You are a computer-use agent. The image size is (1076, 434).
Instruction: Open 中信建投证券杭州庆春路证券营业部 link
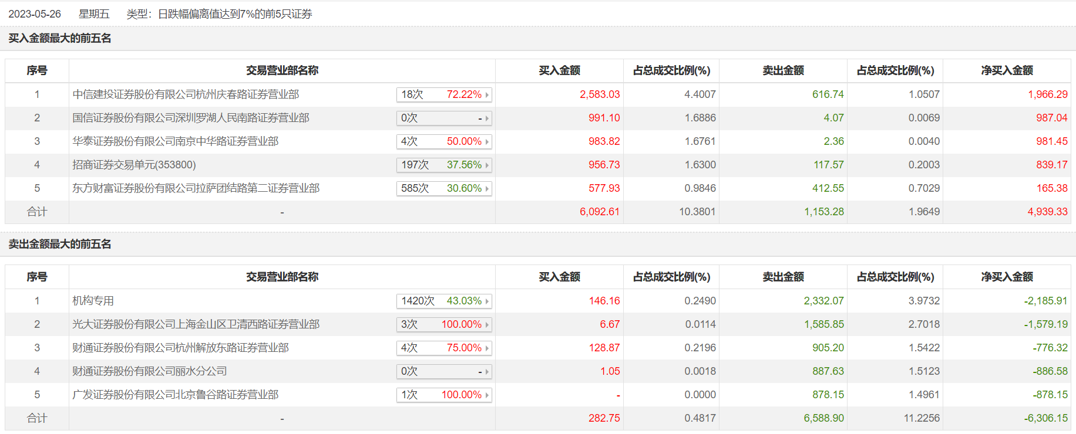(186, 94)
